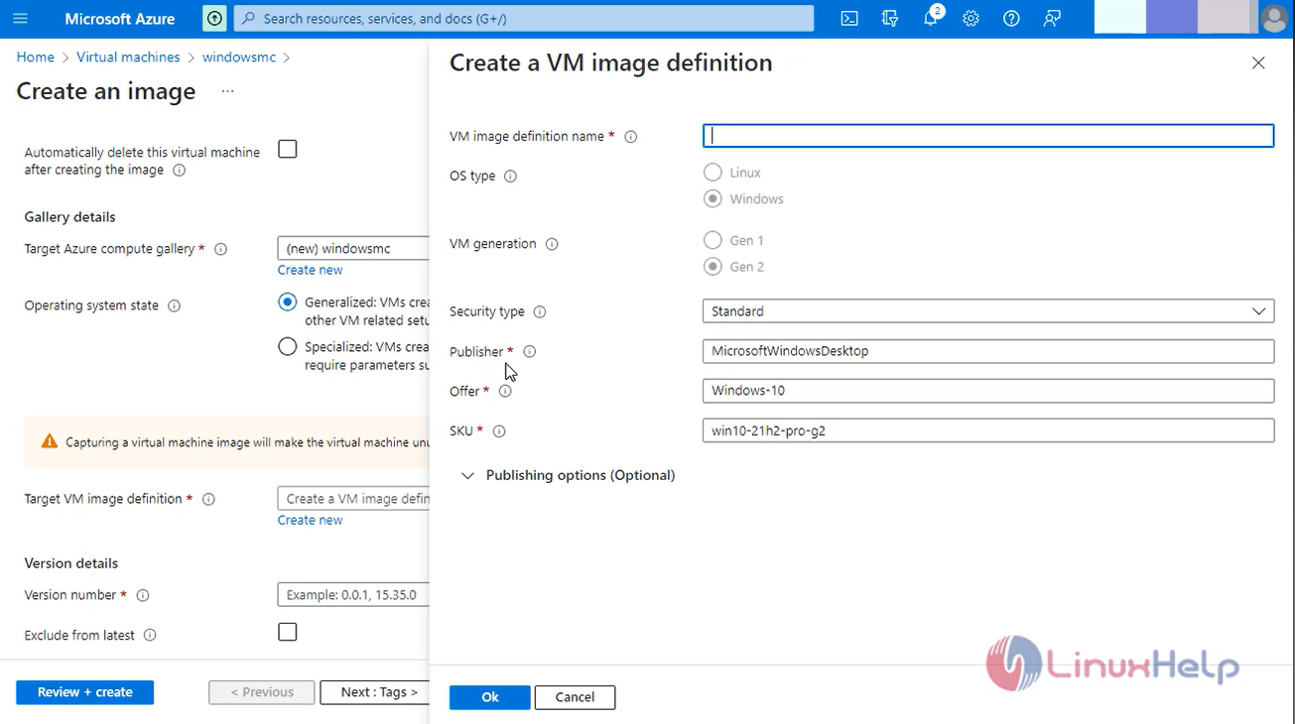Show info tooltip for Publisher
Image resolution: width=1295 pixels, height=724 pixels.
(x=529, y=351)
